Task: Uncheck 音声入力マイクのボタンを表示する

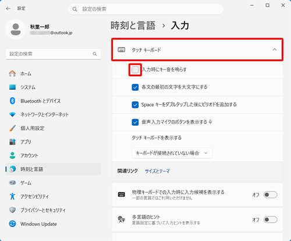Action: (x=135, y=122)
